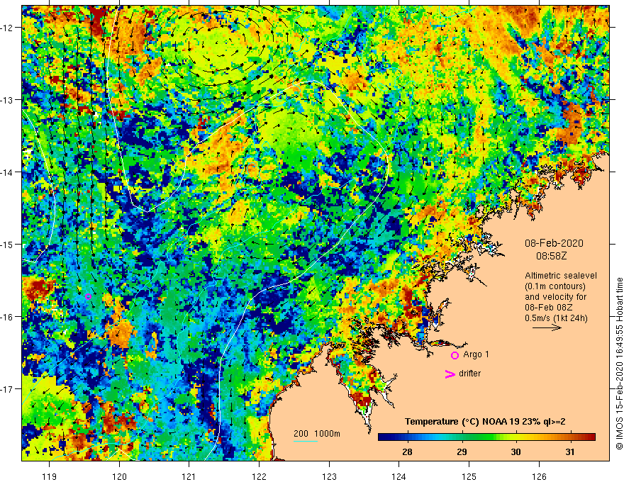
Task: Click the latitude axis label '-16'
Action: 8,317
